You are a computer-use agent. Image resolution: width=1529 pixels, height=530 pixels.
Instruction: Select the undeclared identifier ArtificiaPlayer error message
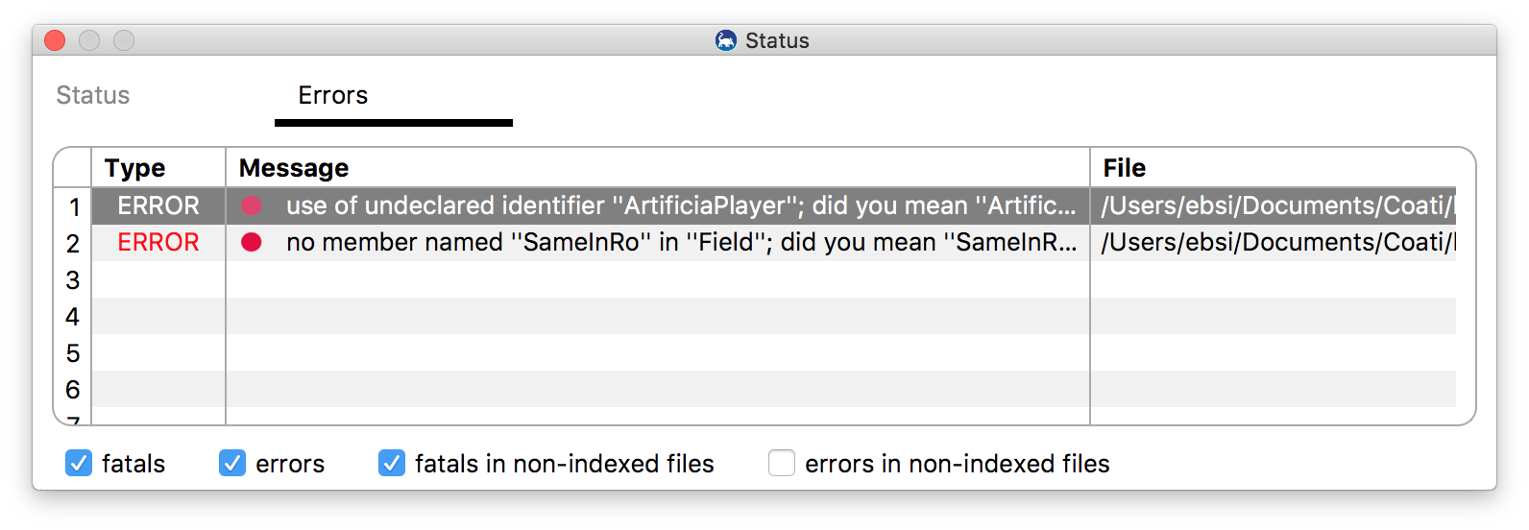(681, 205)
